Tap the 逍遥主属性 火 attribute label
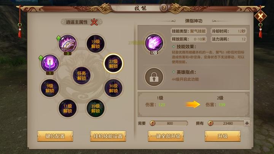 point(81,22)
